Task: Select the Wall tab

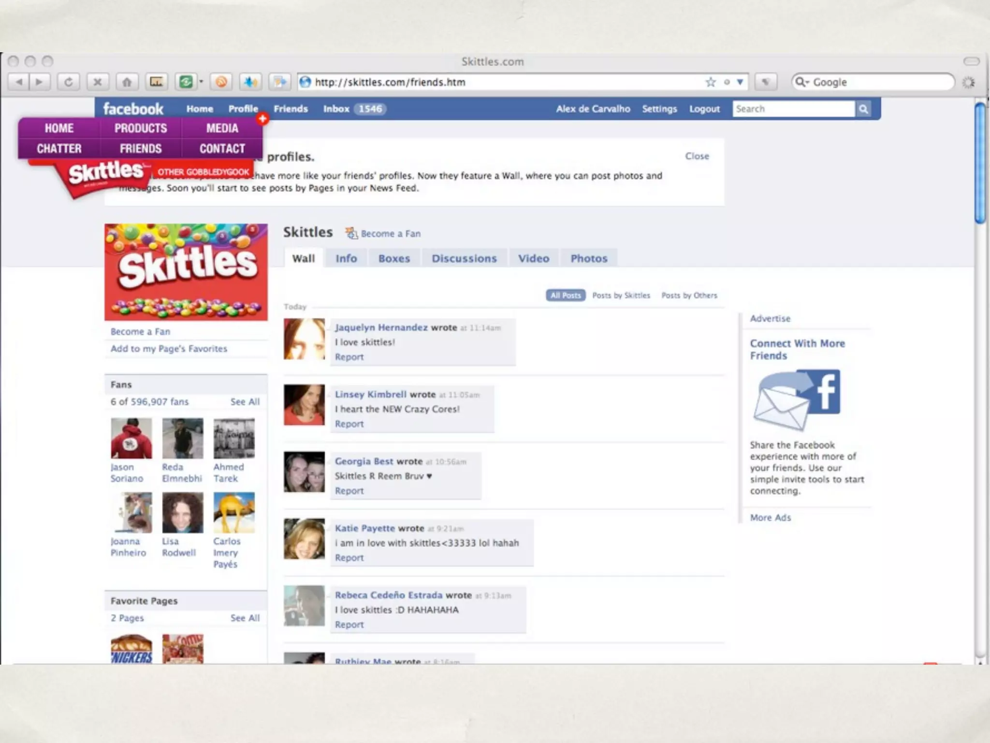Action: coord(304,258)
